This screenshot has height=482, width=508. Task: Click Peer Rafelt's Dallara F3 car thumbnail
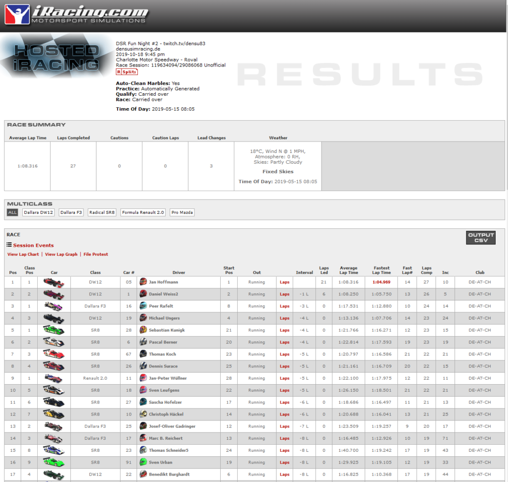pos(54,306)
